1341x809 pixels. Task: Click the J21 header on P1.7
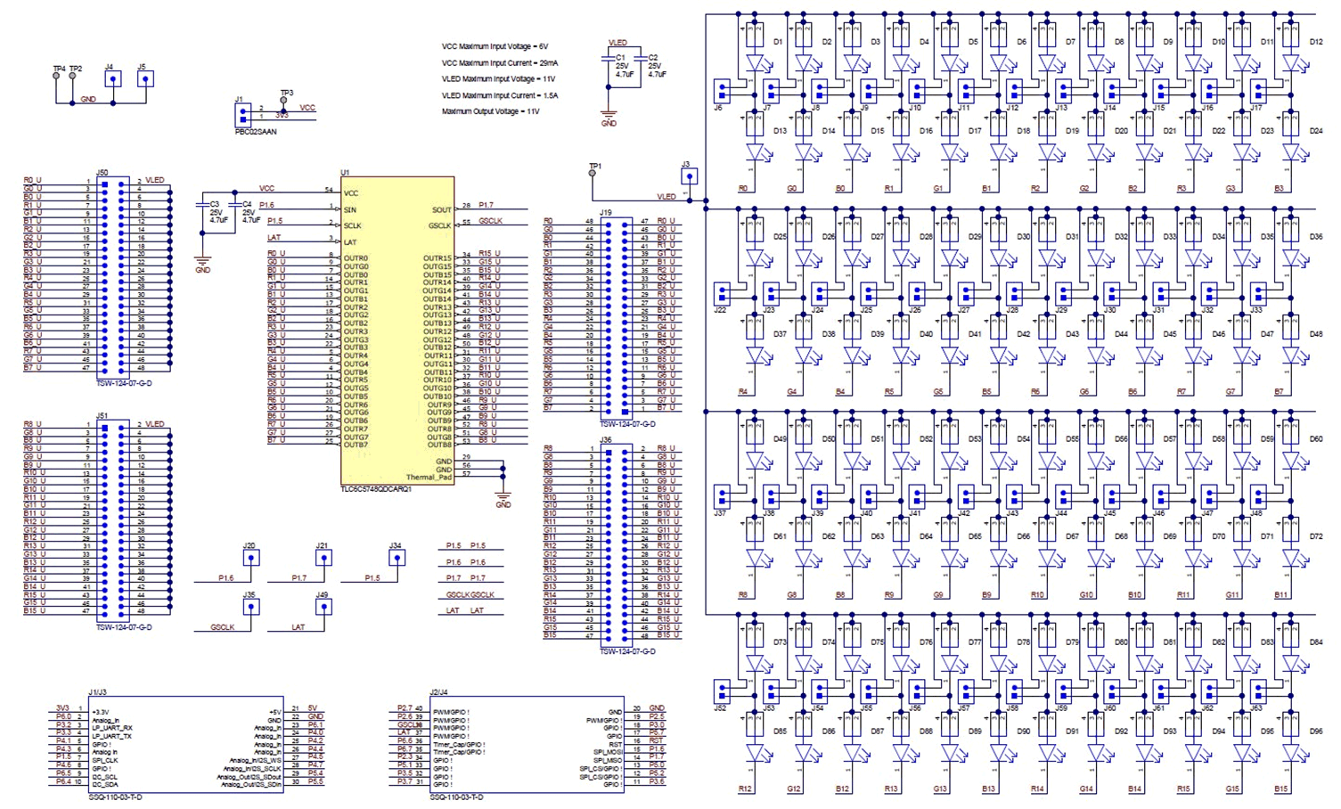323,559
